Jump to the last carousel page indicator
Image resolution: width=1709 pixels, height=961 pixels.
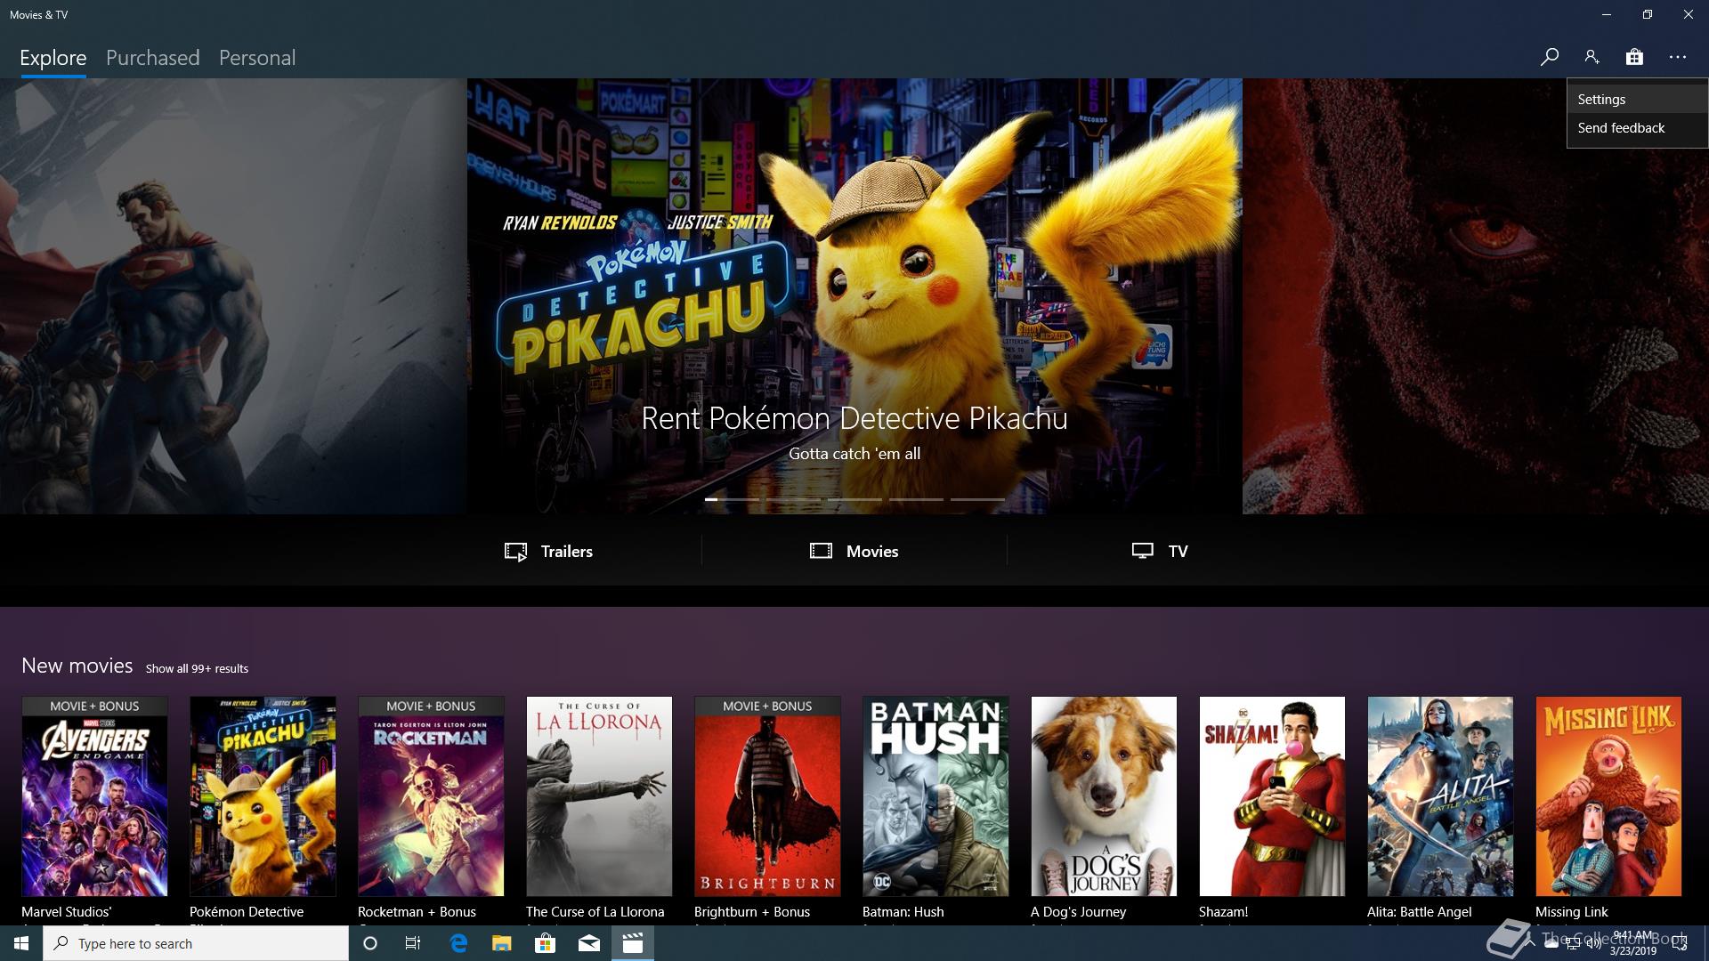[x=977, y=499]
